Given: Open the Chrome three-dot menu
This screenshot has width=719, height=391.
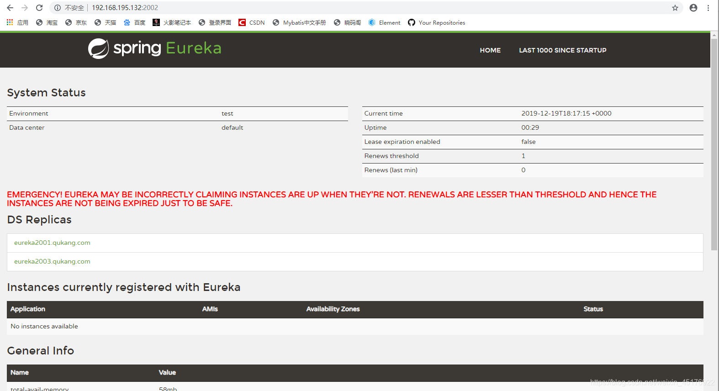Looking at the screenshot, I should tap(708, 8).
